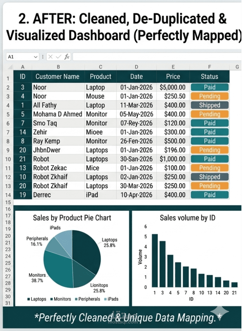The image size is (246, 331).
Task: Click the Paid badge in Noor Laptop row
Action: point(209,87)
